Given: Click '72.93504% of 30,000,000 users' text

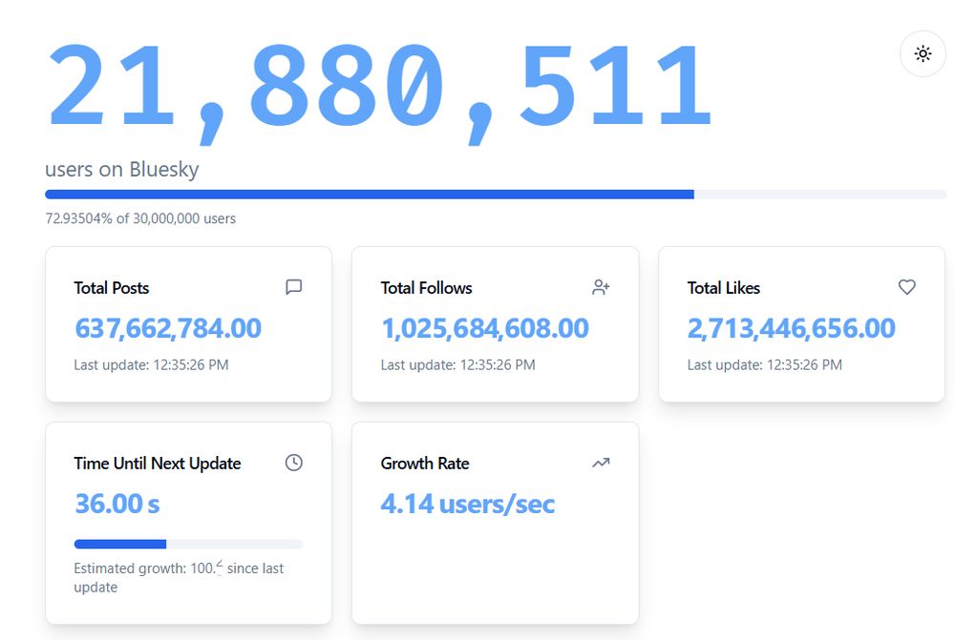Looking at the screenshot, I should point(140,218).
